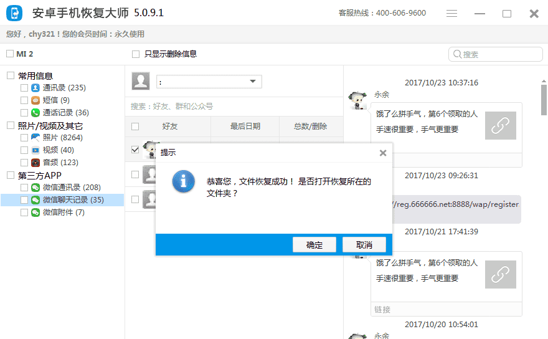
Task: Click the blue info icon in dialog
Action: click(183, 181)
